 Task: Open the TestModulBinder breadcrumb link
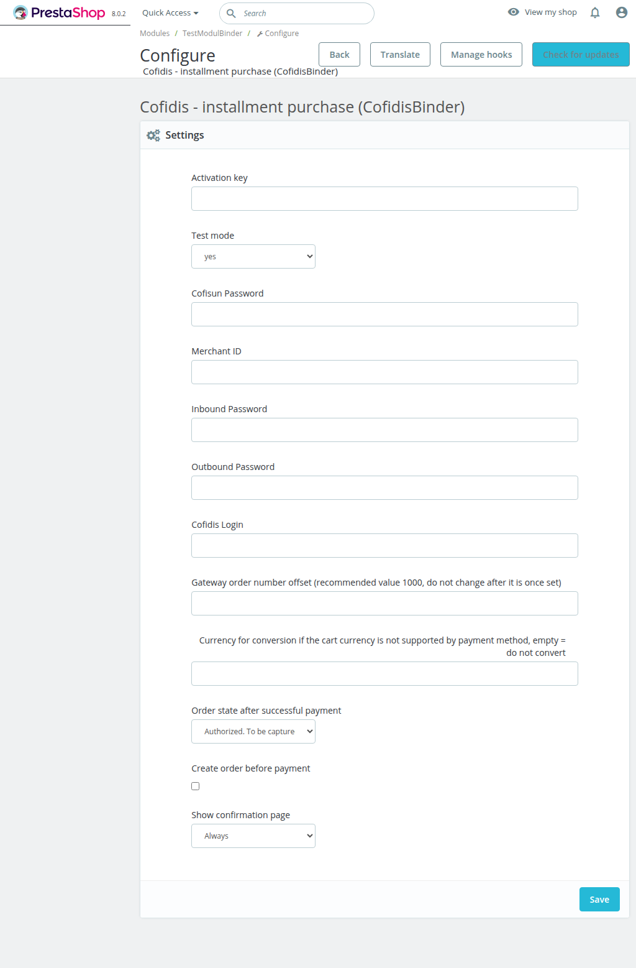point(212,33)
